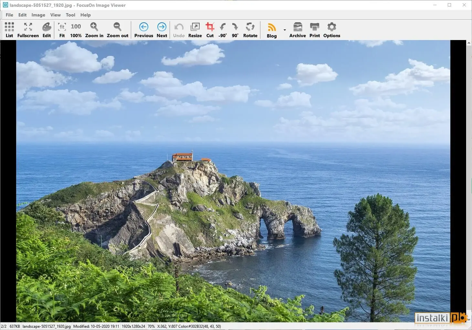472x330 pixels.
Task: Print the current image
Action: click(x=315, y=30)
